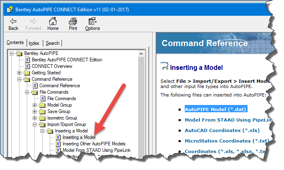The width and height of the screenshot is (284, 170).
Task: Click the File Commands folder icon
Action: click(34, 92)
